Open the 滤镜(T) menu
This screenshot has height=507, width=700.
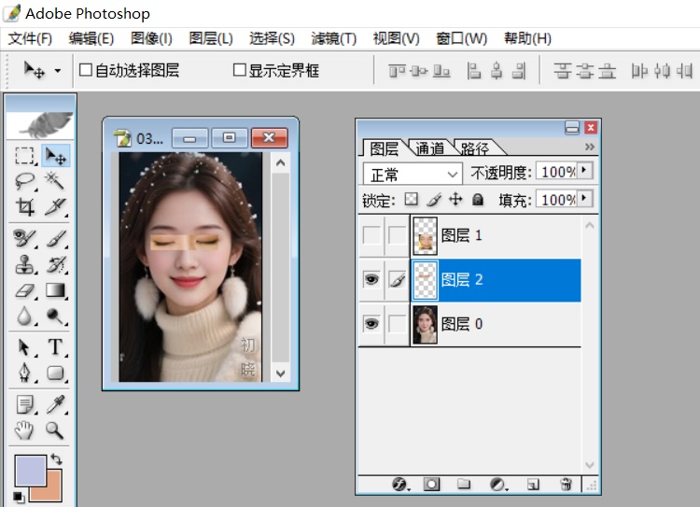coord(333,38)
